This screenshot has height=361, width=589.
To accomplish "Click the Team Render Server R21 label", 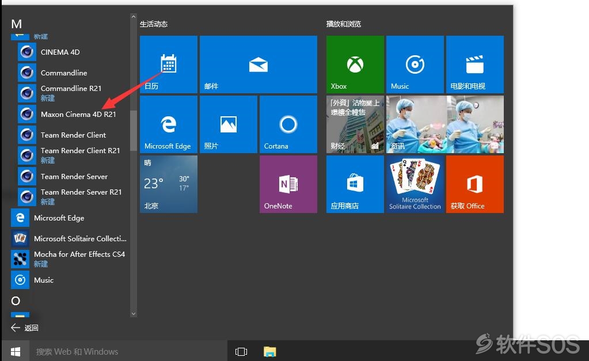I will click(81, 192).
